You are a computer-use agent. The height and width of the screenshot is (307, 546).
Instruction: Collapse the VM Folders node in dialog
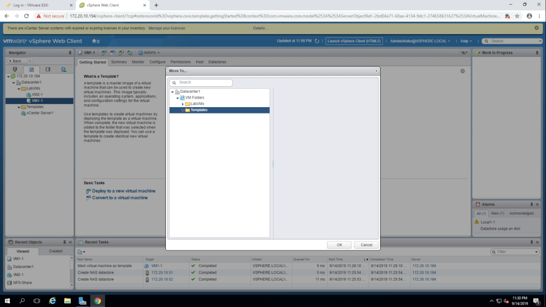pyautogui.click(x=178, y=98)
